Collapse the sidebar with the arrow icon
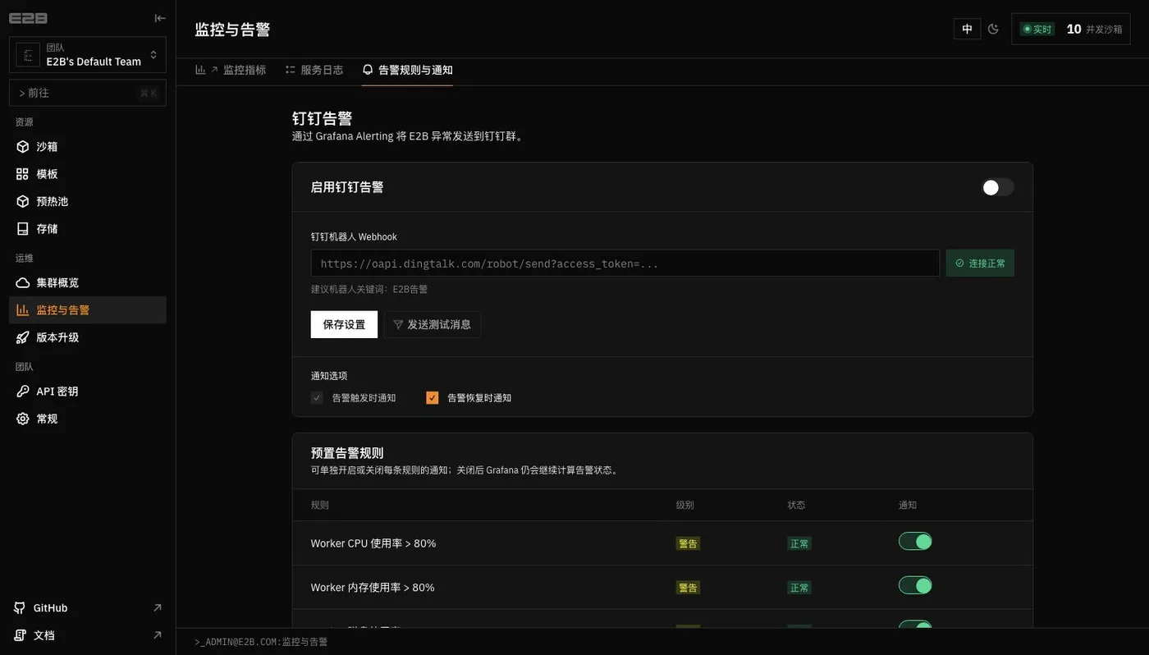1149x655 pixels. 160,18
